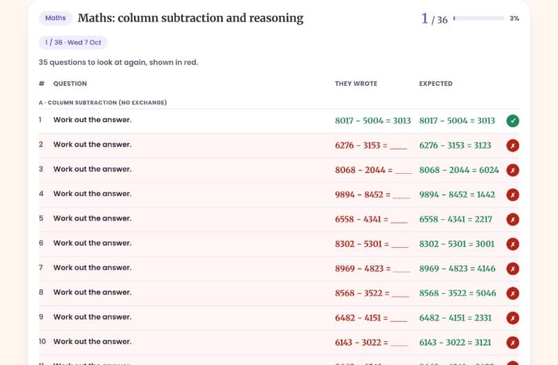This screenshot has height=365, width=558.
Task: Click the score progress bar
Action: [x=478, y=18]
